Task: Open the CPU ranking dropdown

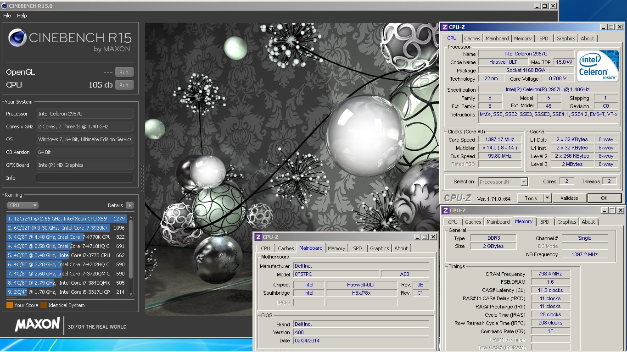Action: click(22, 205)
